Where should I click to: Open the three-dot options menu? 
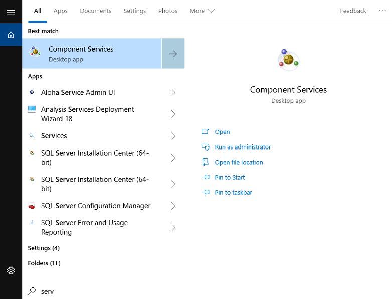point(382,10)
